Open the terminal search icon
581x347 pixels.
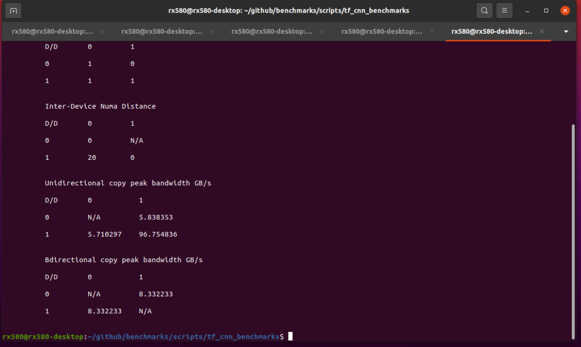(484, 11)
